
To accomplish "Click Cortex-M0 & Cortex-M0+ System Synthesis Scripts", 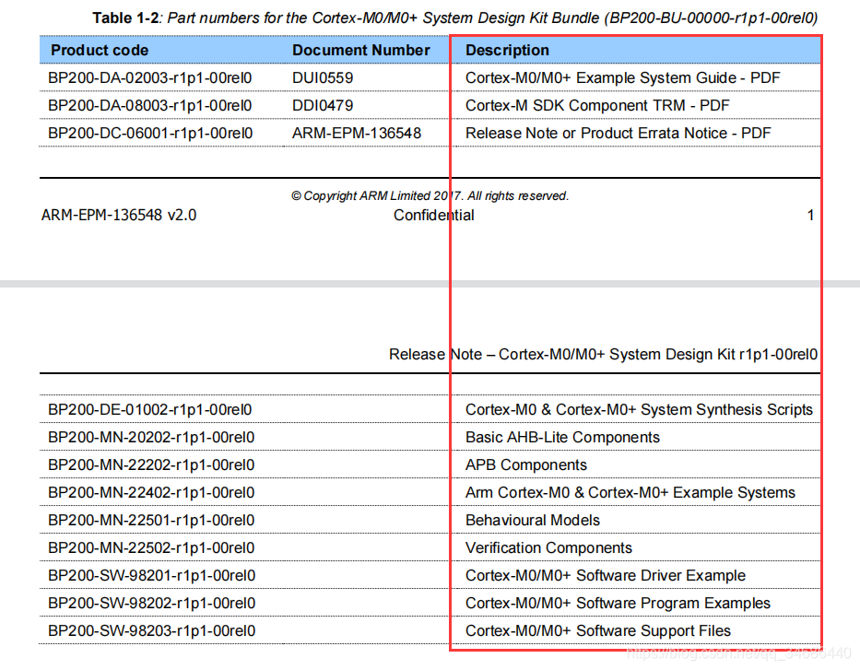I will pyautogui.click(x=639, y=409).
